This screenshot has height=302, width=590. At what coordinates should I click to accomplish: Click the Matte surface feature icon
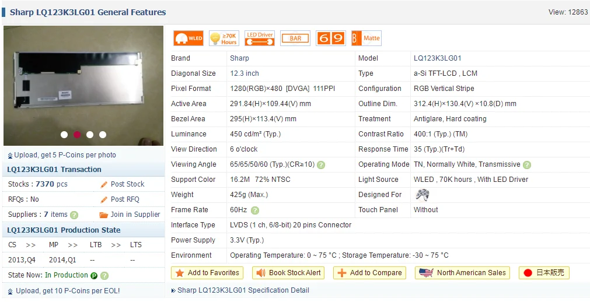point(366,38)
